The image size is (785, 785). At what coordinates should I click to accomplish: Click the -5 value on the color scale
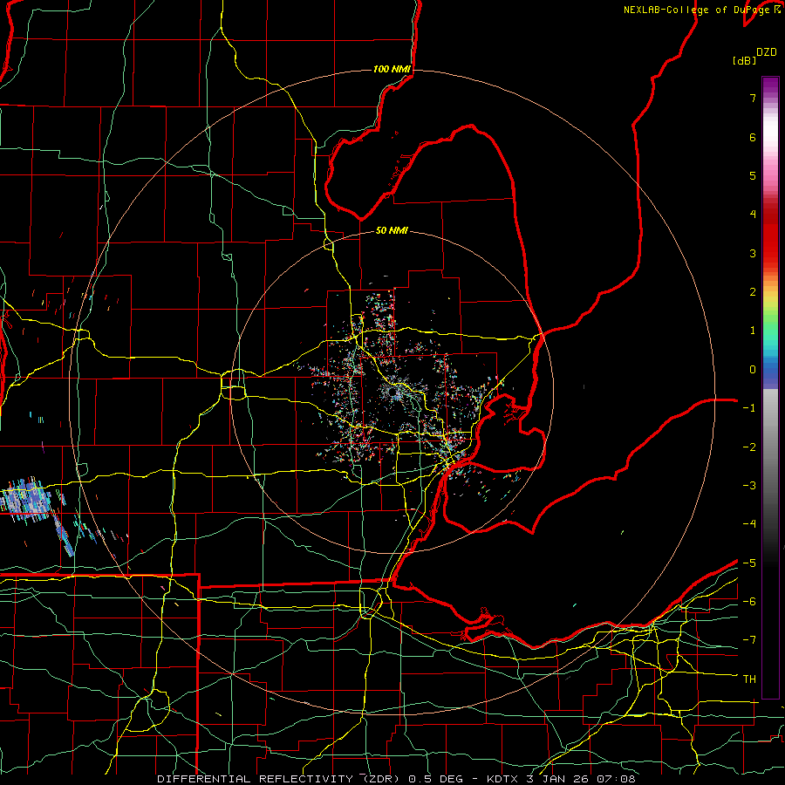coord(749,563)
